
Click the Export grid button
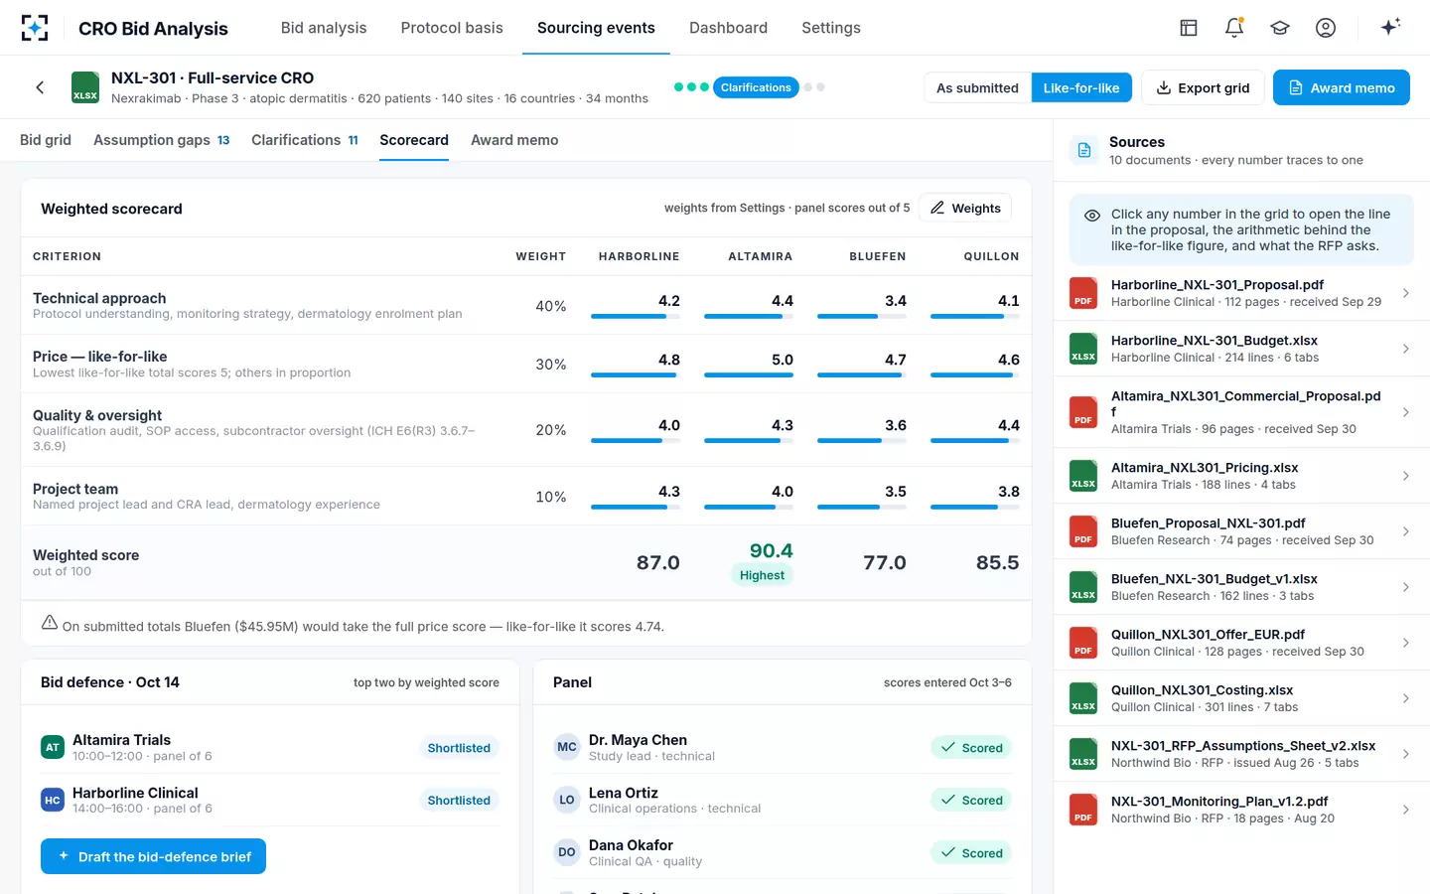coord(1203,87)
